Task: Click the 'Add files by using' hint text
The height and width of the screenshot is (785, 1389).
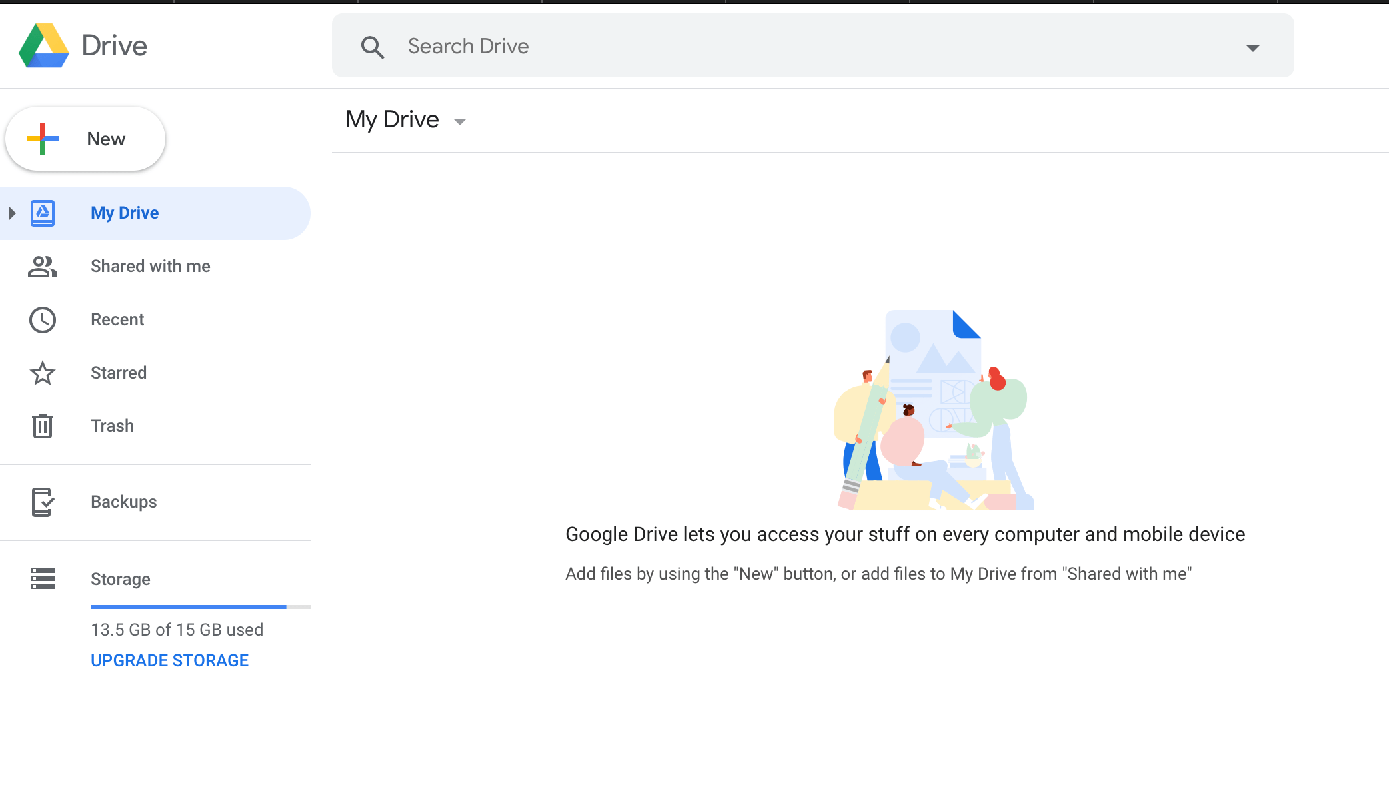Action: 878,574
